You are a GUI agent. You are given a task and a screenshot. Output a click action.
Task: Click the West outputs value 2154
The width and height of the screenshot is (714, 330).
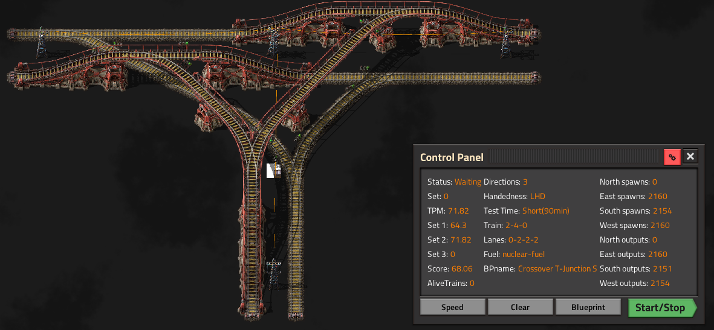click(x=660, y=283)
